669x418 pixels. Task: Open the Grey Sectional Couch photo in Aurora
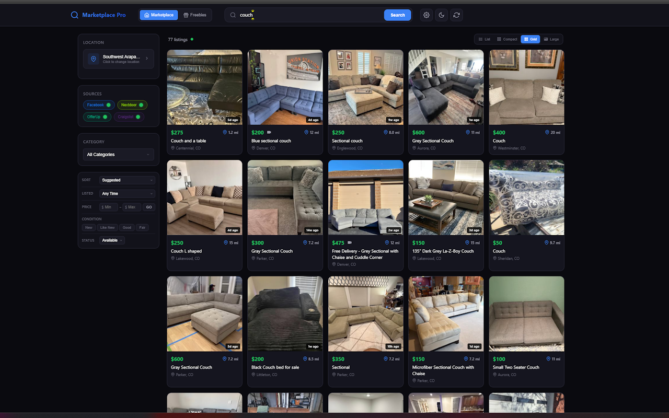446,87
